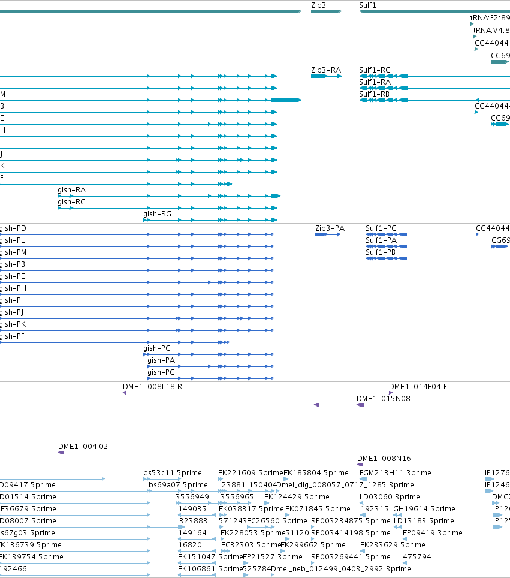The width and height of the screenshot is (510, 578).
Task: Click the gish-PA protein label
Action: [161, 360]
